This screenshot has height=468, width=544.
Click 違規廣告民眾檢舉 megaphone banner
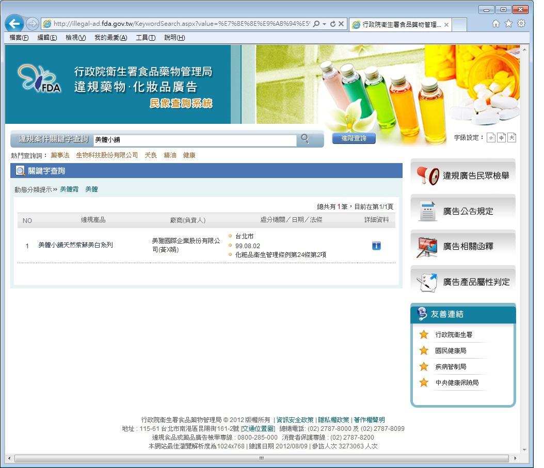[x=463, y=175]
